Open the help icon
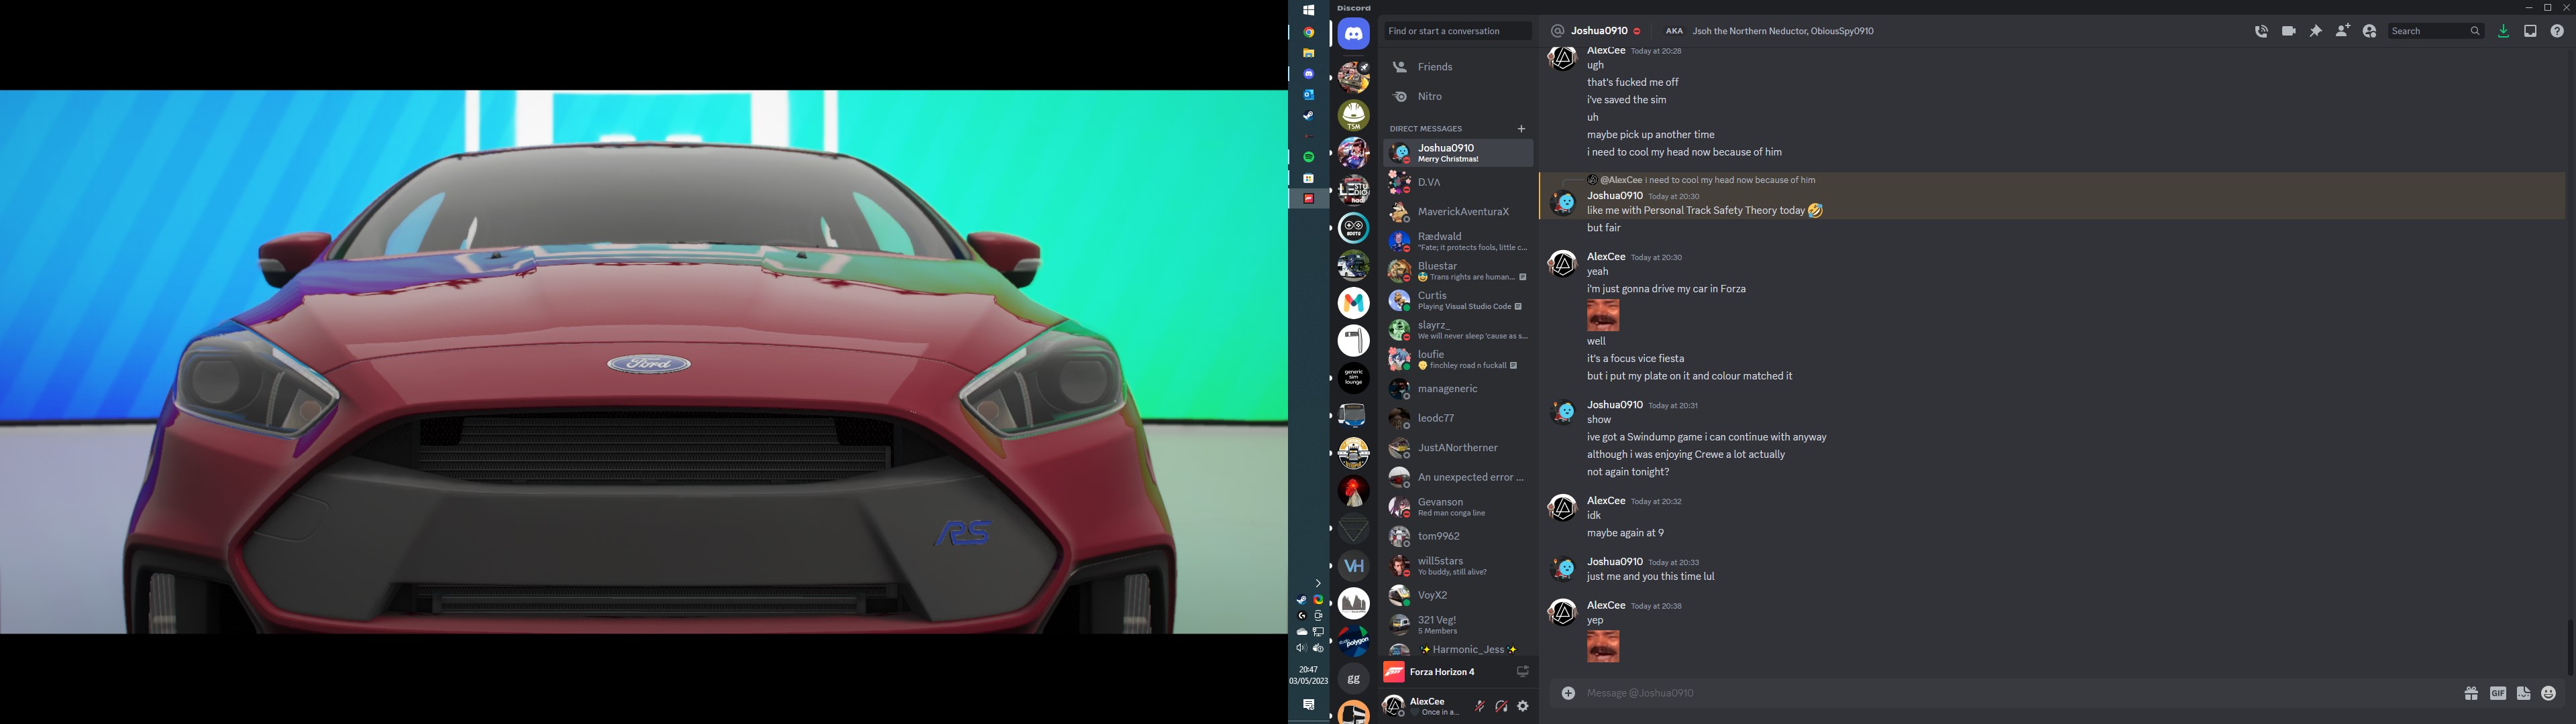Viewport: 2576px width, 724px height. [2557, 32]
